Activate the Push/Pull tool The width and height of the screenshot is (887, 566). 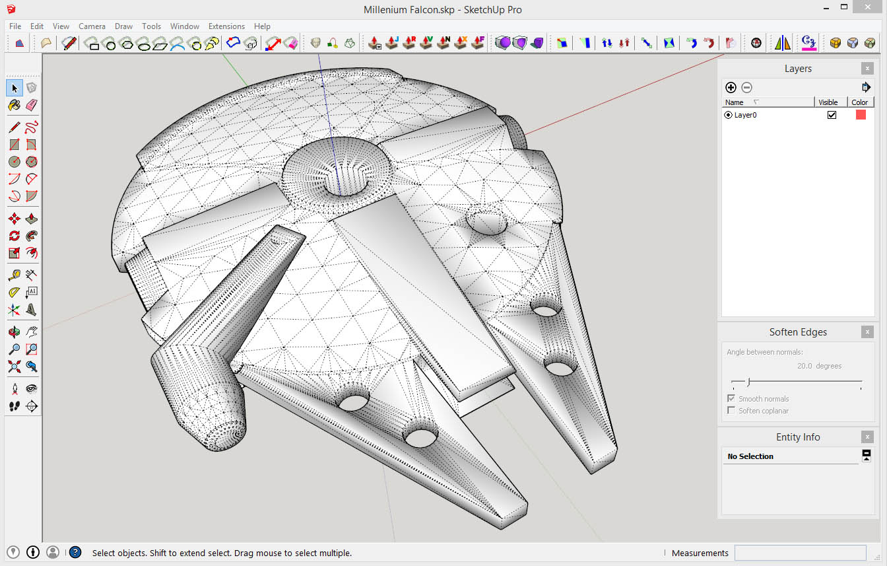point(32,219)
